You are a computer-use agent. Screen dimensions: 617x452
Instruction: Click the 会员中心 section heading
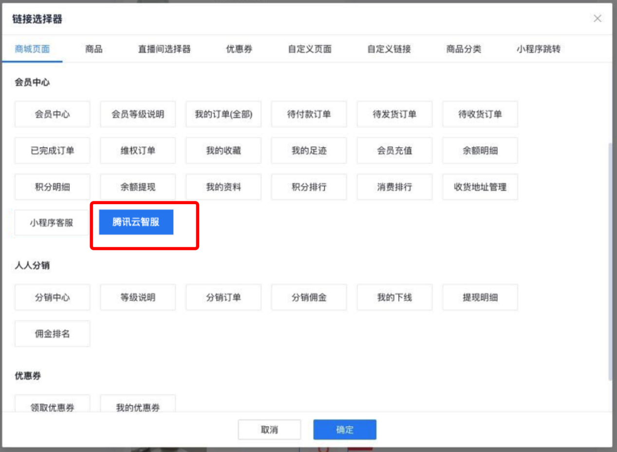coord(32,83)
